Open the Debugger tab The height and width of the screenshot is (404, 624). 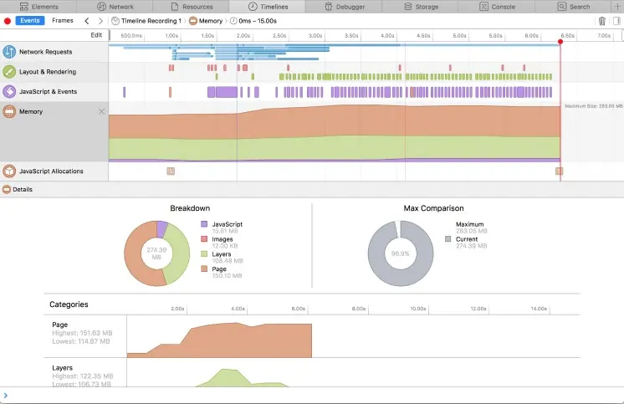[x=345, y=7]
